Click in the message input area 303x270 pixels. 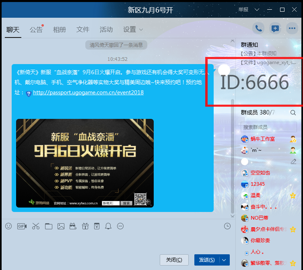coord(118,242)
